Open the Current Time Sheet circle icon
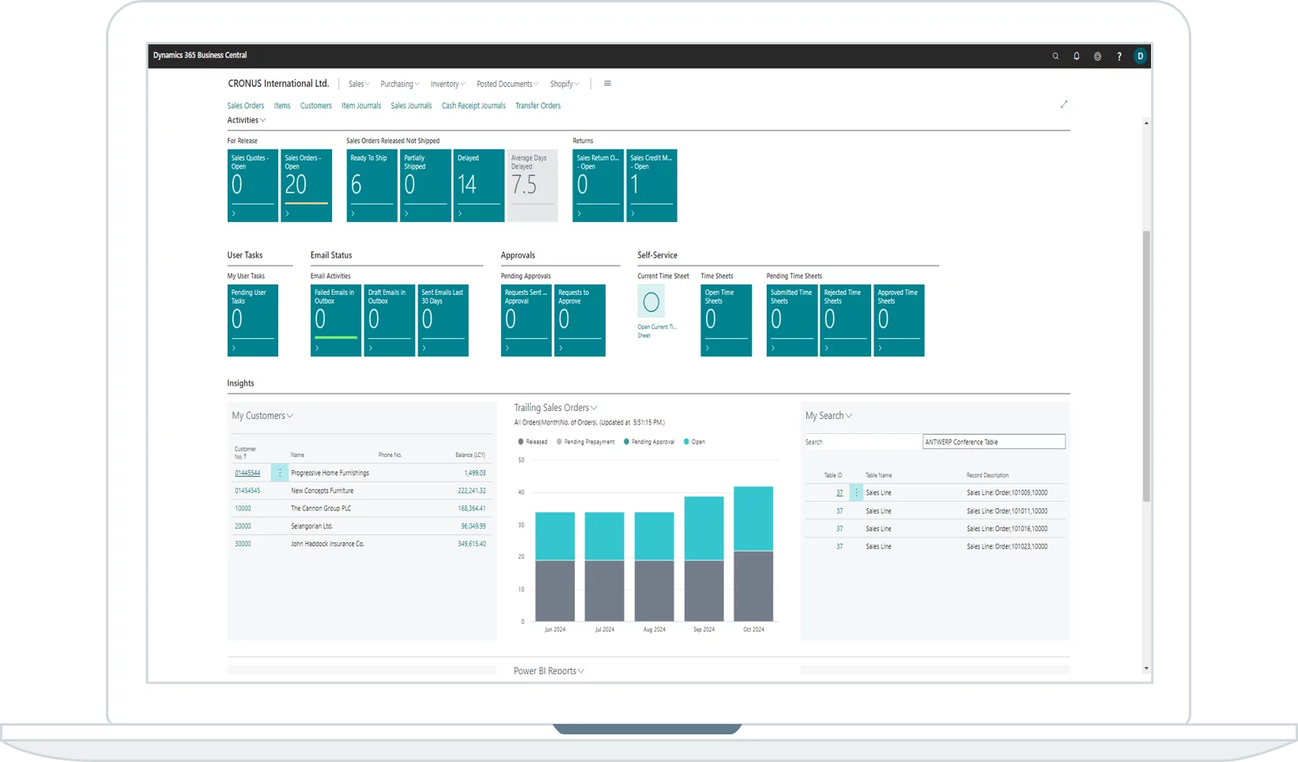 [x=651, y=301]
